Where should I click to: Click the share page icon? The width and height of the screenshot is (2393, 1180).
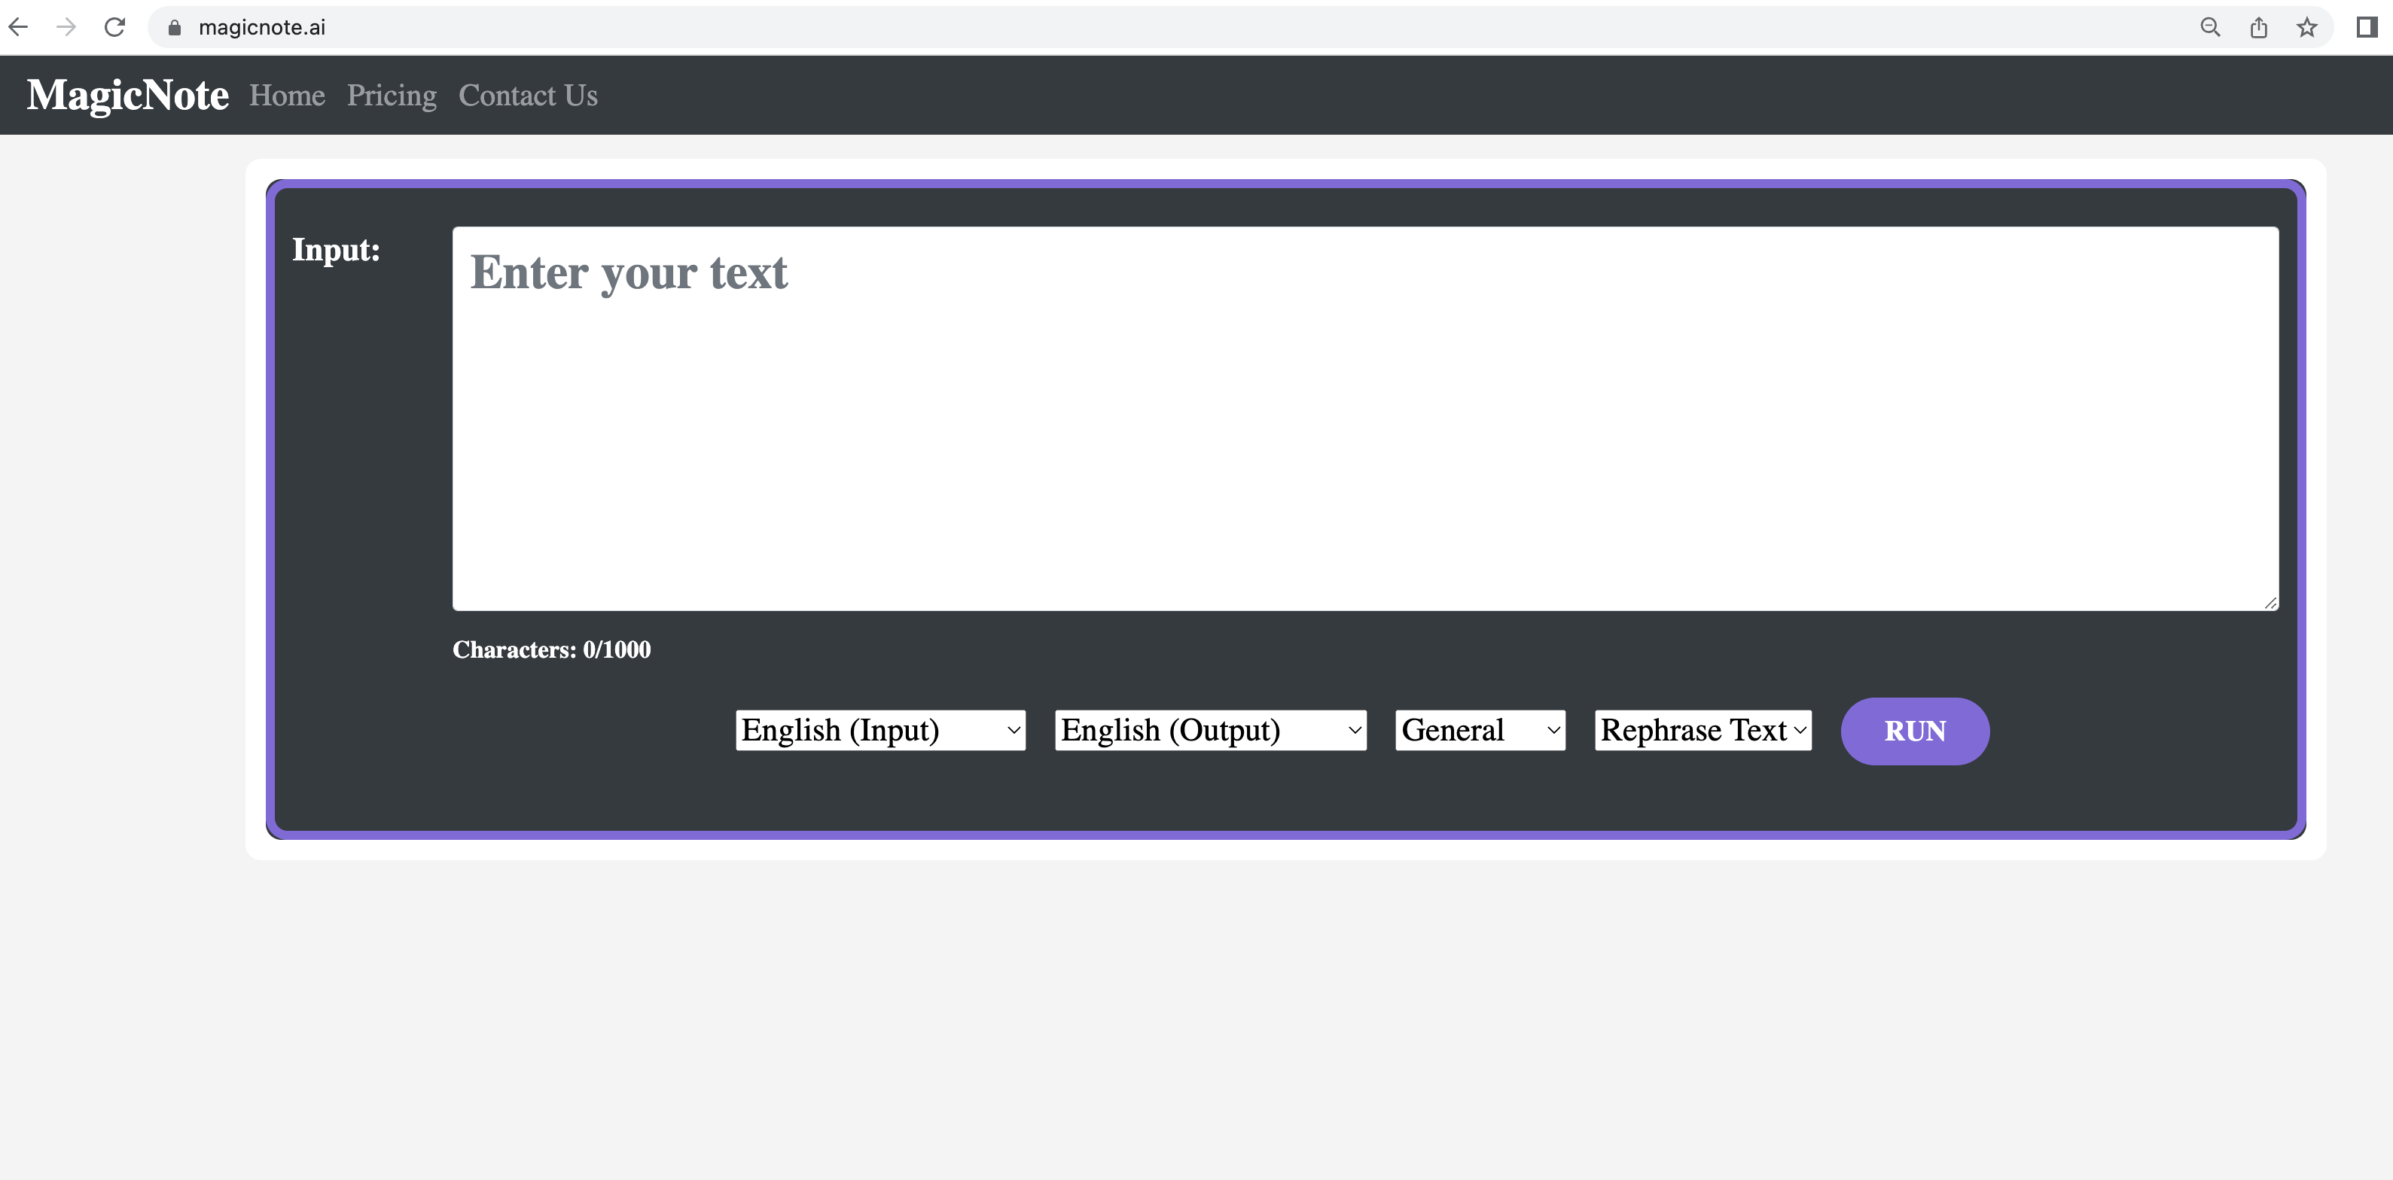click(x=2258, y=27)
